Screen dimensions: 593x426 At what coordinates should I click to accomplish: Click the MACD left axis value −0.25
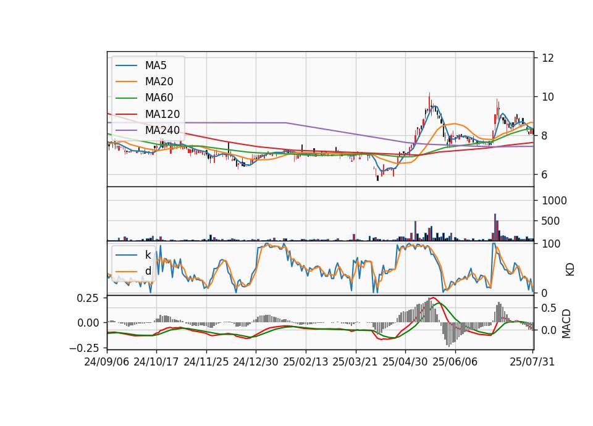click(84, 348)
